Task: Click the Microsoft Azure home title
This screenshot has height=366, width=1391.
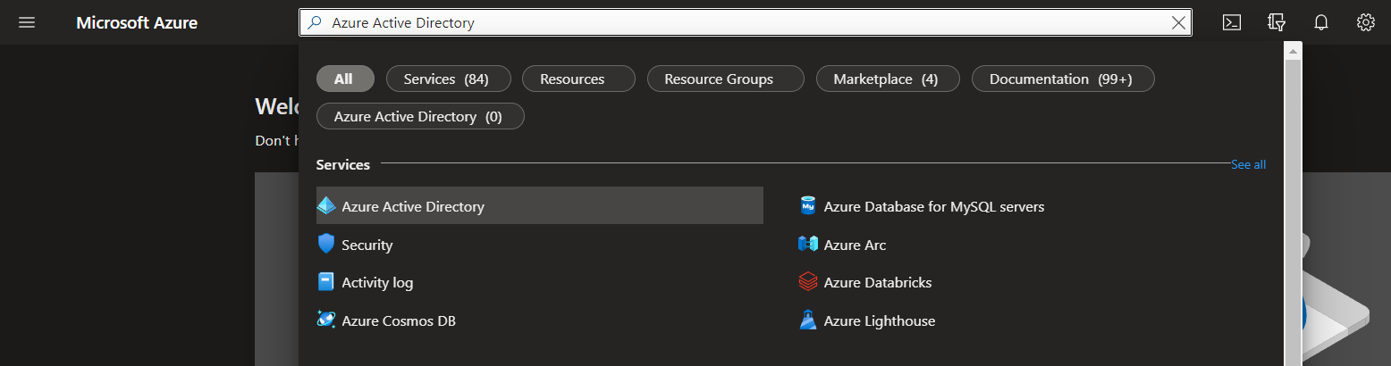Action: point(137,22)
